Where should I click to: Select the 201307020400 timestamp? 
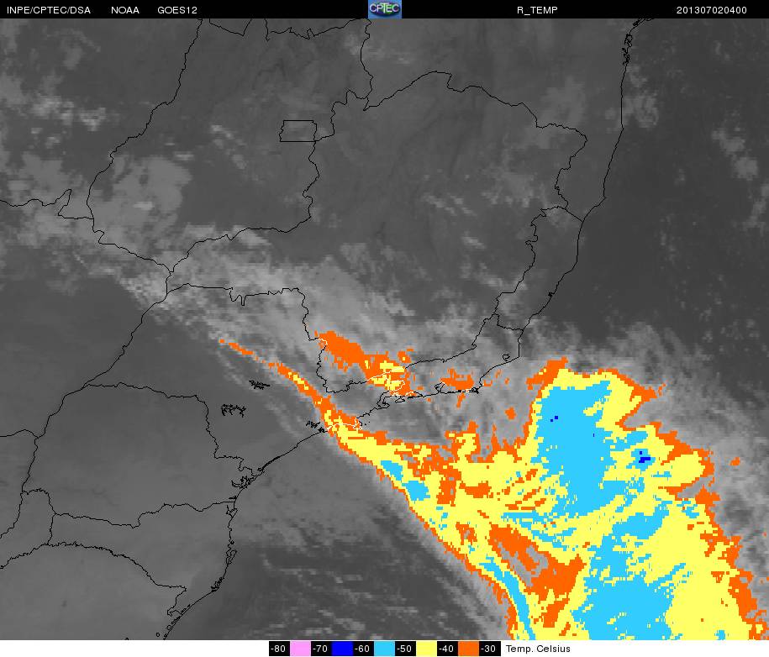712,10
